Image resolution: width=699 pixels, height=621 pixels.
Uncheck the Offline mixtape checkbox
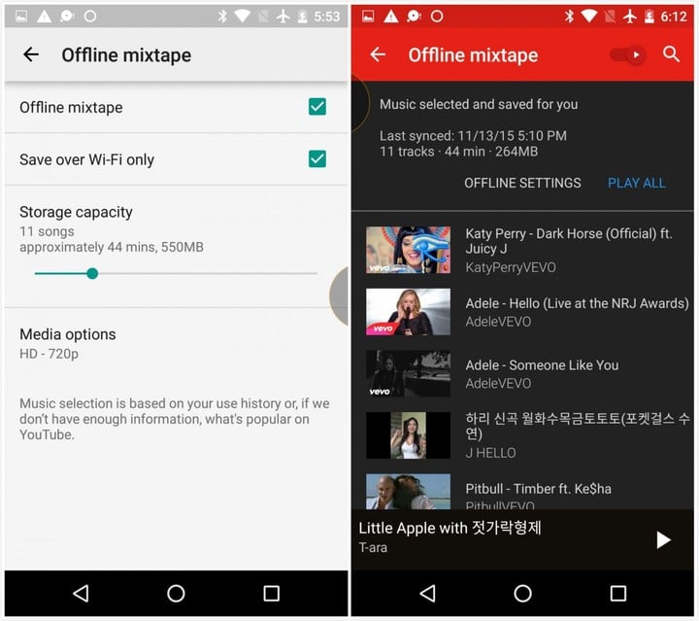coord(317,107)
